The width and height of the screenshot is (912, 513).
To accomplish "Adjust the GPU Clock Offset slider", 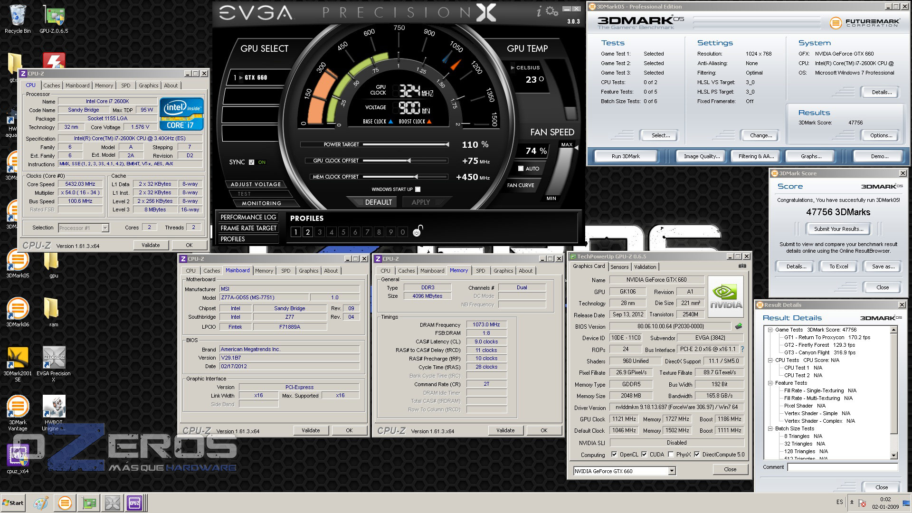I will point(408,161).
